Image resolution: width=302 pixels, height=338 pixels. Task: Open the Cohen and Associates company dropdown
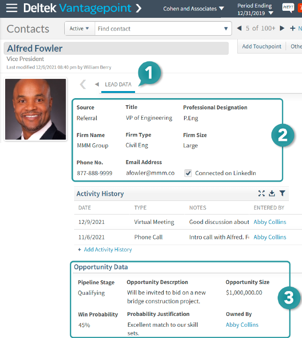tap(193, 8)
